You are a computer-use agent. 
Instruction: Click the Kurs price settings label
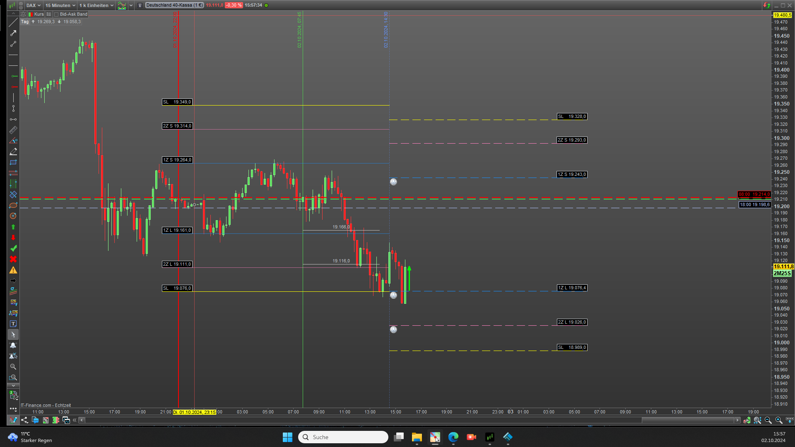39,14
